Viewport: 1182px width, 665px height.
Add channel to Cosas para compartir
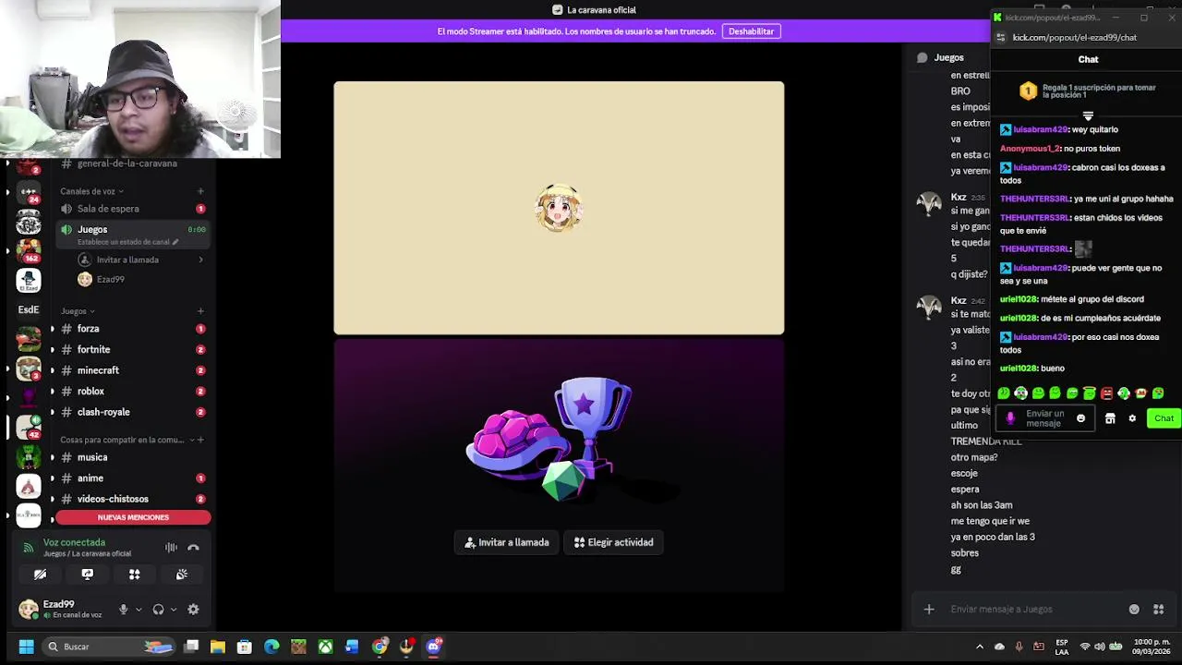coord(200,440)
